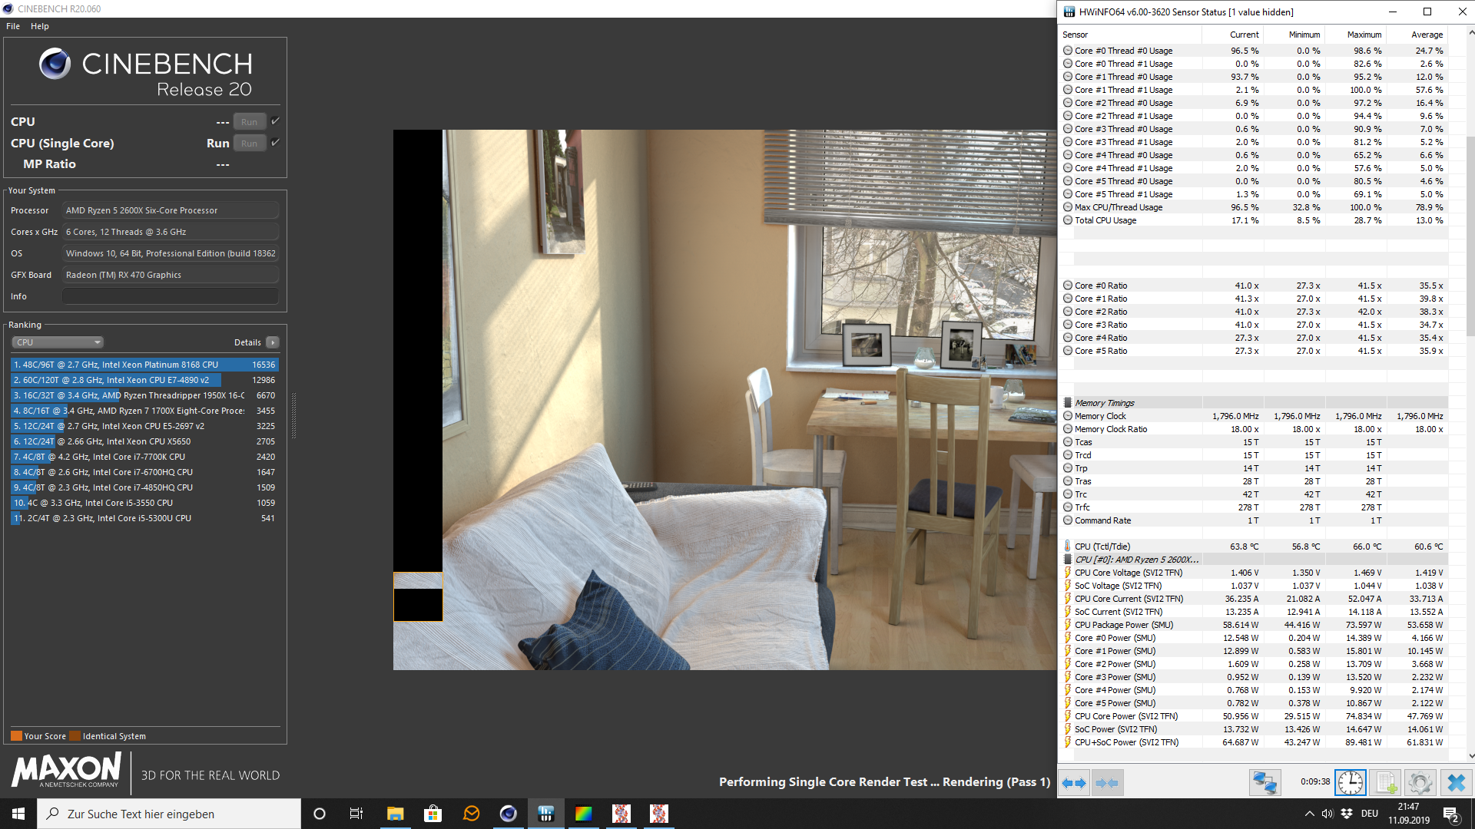Open Cinebench icon in the taskbar
This screenshot has width=1475, height=829.
tap(509, 814)
